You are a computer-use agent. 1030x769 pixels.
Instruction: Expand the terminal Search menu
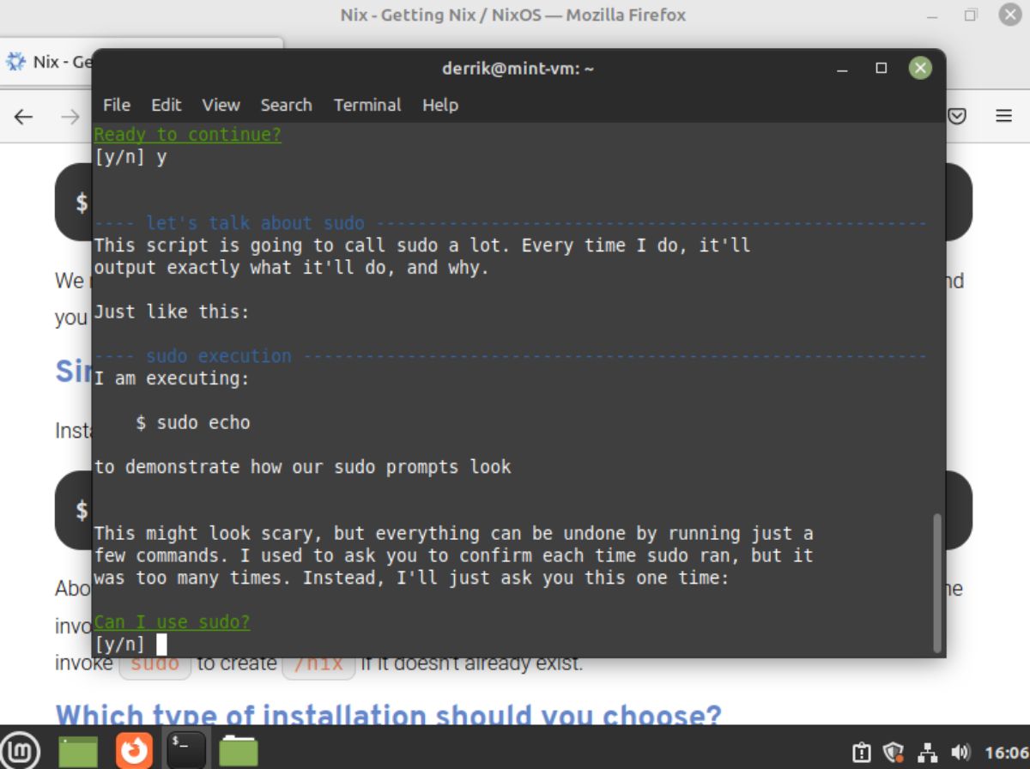pos(286,105)
